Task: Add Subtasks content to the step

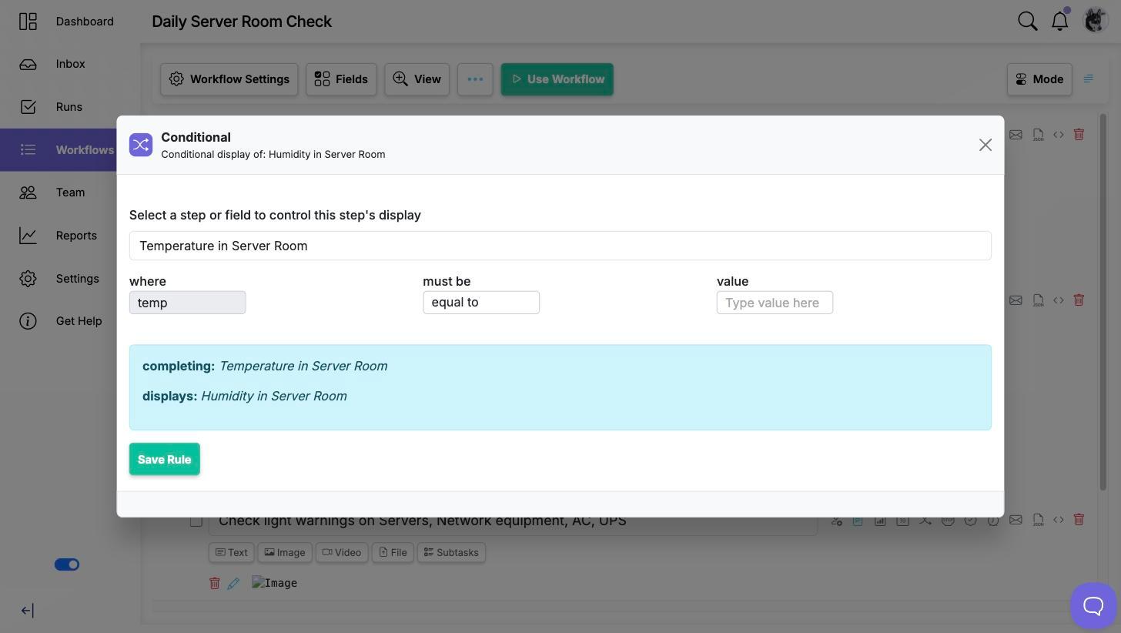Action: pyautogui.click(x=451, y=552)
